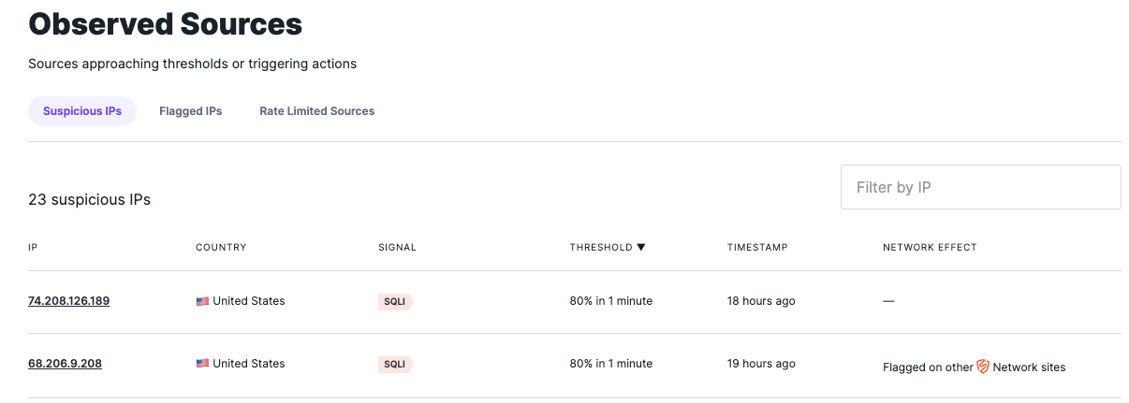Click the US flag in second row
Viewport: 1129px width, 403px height.
[x=202, y=364]
